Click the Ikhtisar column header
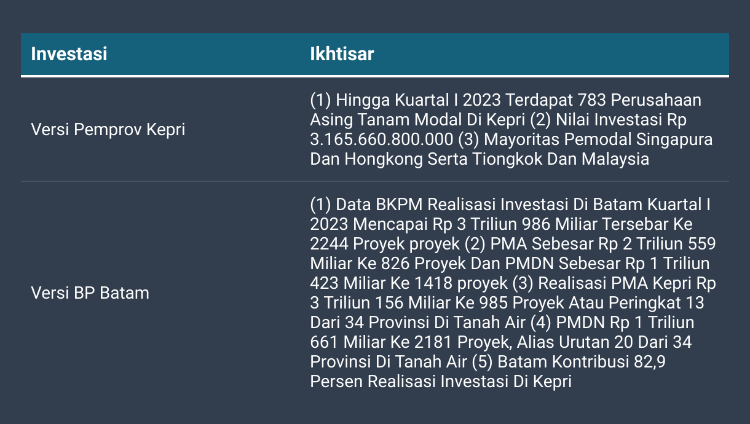The height and width of the screenshot is (424, 750). tap(342, 54)
